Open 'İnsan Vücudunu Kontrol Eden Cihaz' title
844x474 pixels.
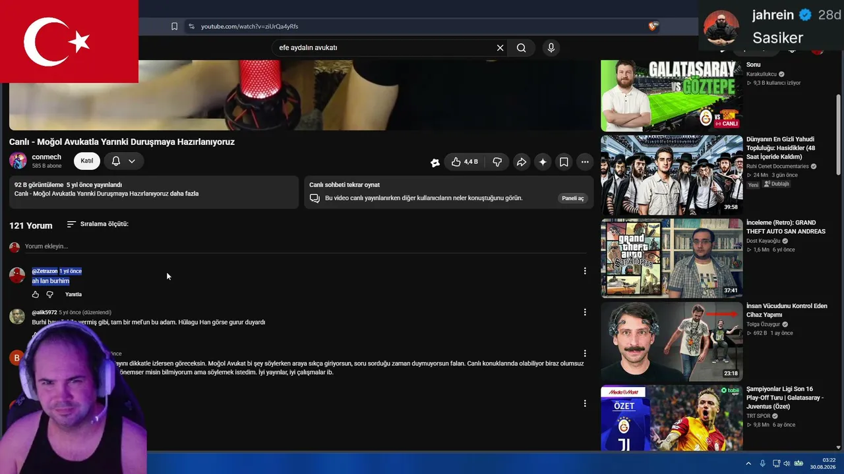[787, 310]
